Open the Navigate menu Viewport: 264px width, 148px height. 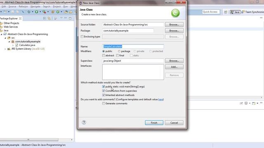pos(35,7)
